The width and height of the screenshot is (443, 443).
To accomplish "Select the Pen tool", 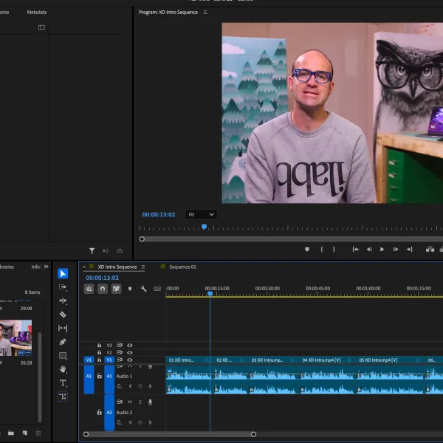I will [63, 342].
